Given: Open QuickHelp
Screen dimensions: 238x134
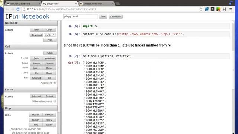Looking at the screenshot, I should 116,16.
